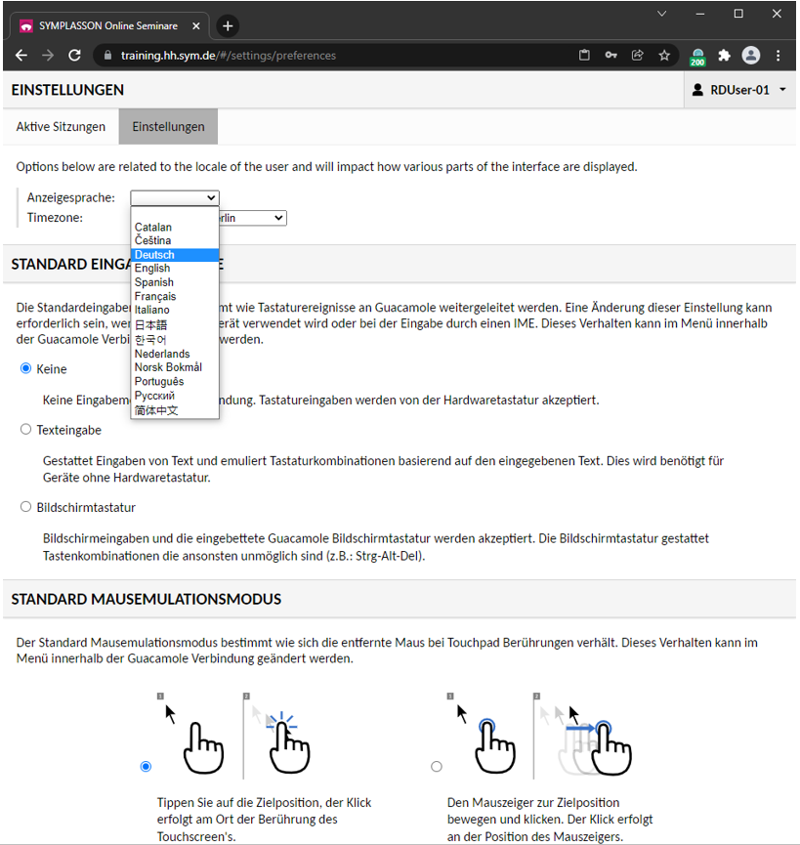
Task: Choose 한국어 from the language list
Action: (x=175, y=340)
